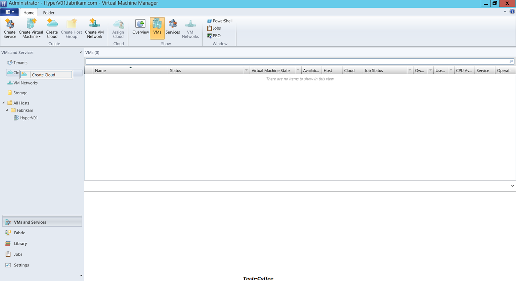Show VM Networks from the ribbon Show group
Image resolution: width=516 pixels, height=281 pixels.
pyautogui.click(x=190, y=29)
